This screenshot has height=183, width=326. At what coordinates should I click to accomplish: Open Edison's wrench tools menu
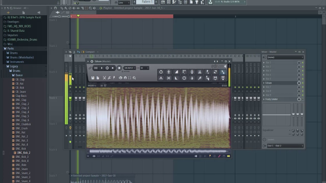(109, 78)
